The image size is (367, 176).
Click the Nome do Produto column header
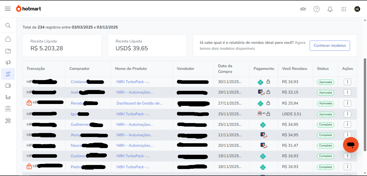[131, 69]
